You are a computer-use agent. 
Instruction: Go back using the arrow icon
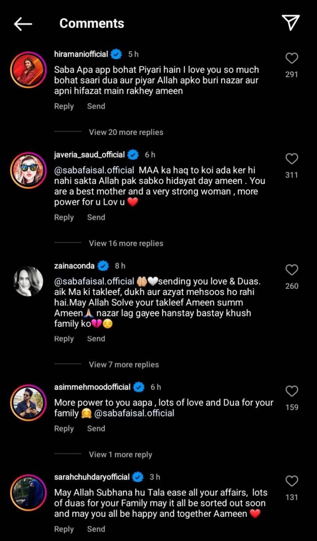click(x=23, y=24)
